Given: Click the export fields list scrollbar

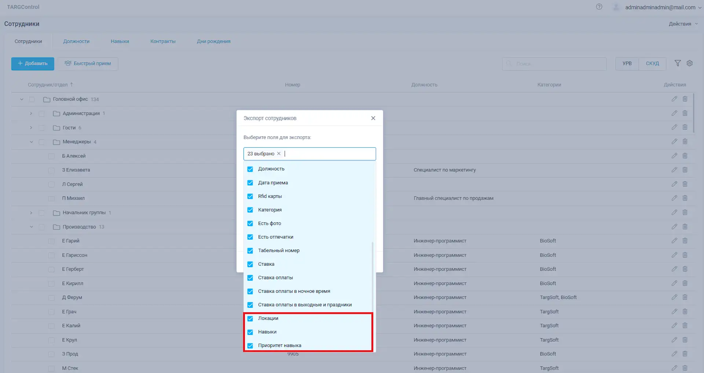Looking at the screenshot, I should tap(373, 277).
